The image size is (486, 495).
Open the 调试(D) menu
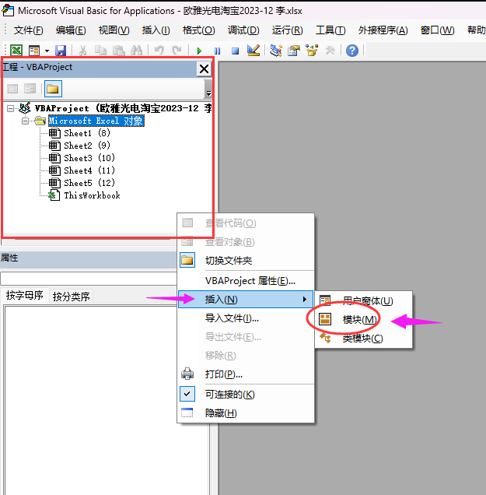tap(243, 30)
